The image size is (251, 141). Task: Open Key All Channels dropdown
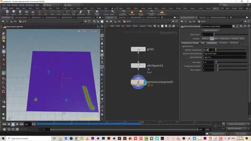coord(238,128)
